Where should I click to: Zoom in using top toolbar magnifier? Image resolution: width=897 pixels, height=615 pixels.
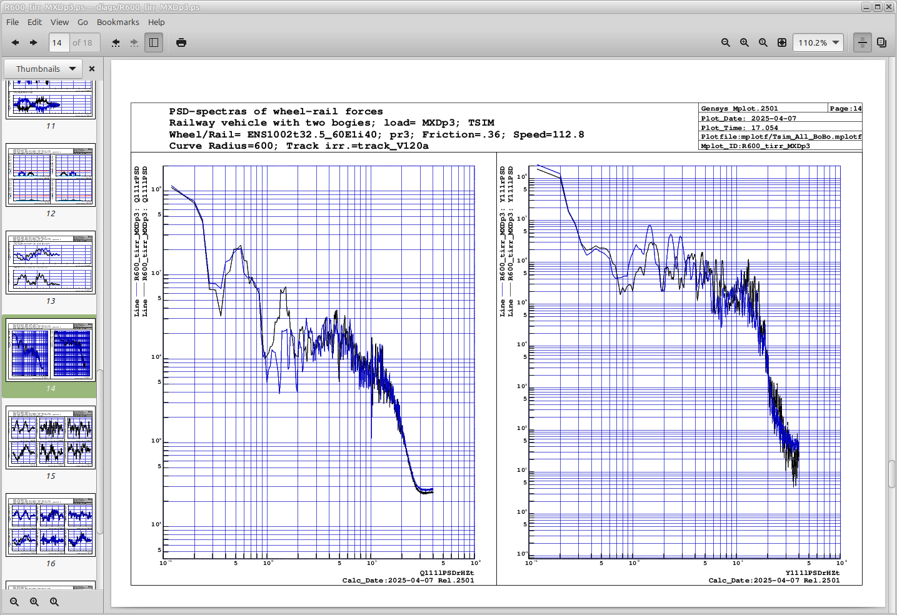tap(744, 42)
